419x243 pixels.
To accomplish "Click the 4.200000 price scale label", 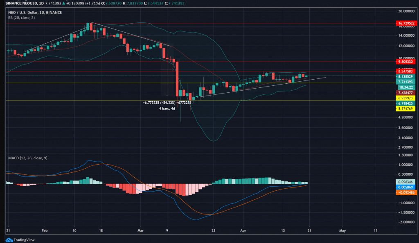I will (x=406, y=117).
